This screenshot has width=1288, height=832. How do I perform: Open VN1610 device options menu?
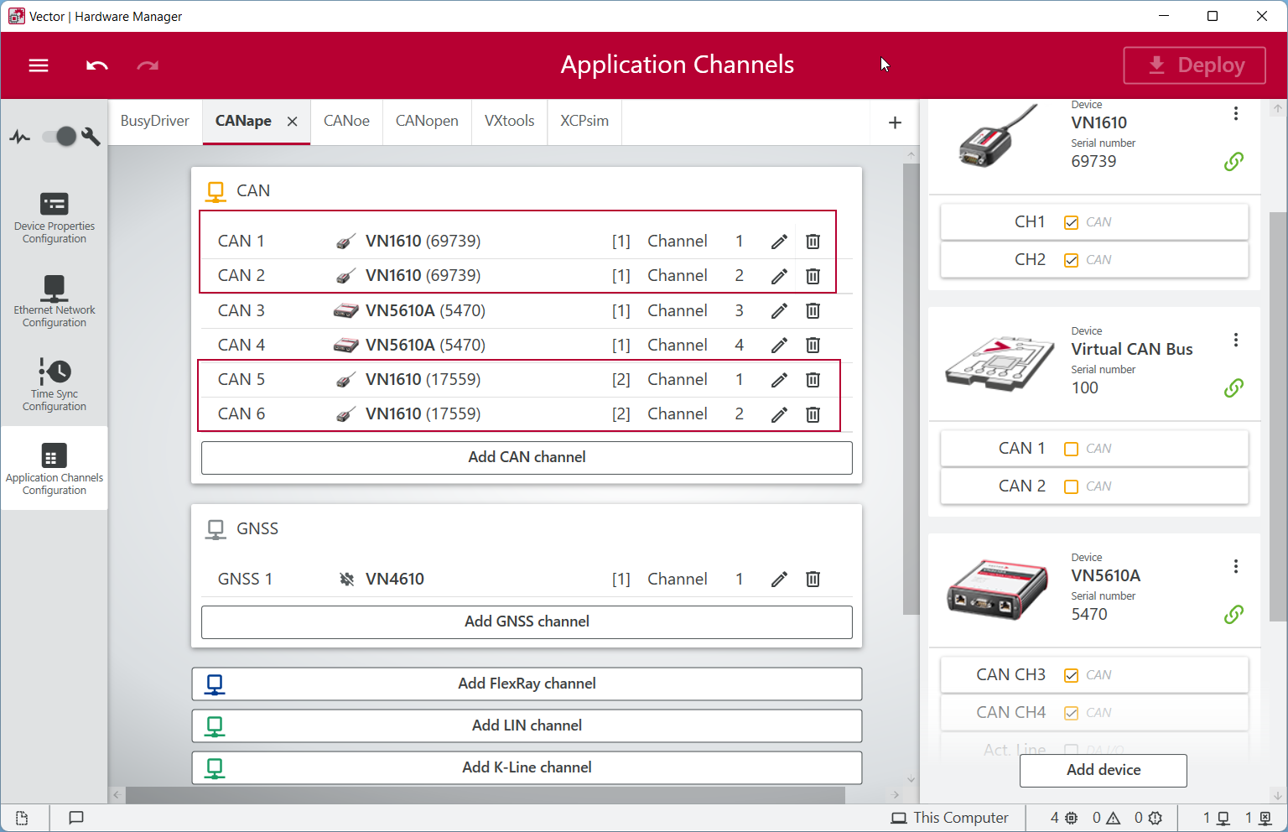(1236, 113)
